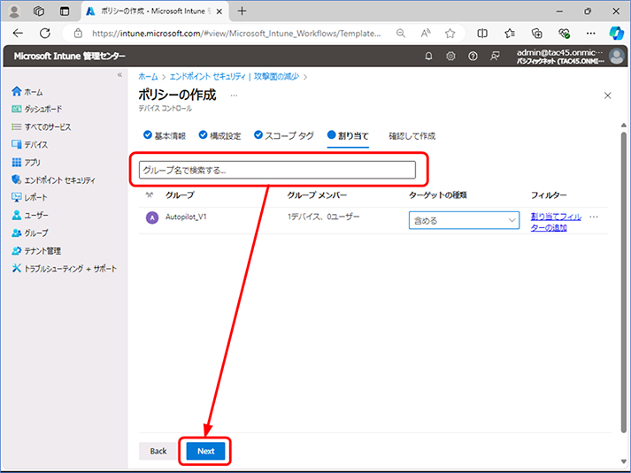Viewport: 631px width, 473px height.
Task: Open split screen view
Action: [x=482, y=34]
